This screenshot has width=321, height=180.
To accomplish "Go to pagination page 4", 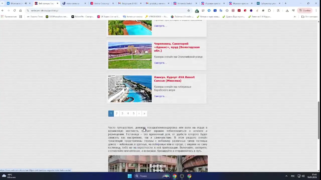I will 128,113.
